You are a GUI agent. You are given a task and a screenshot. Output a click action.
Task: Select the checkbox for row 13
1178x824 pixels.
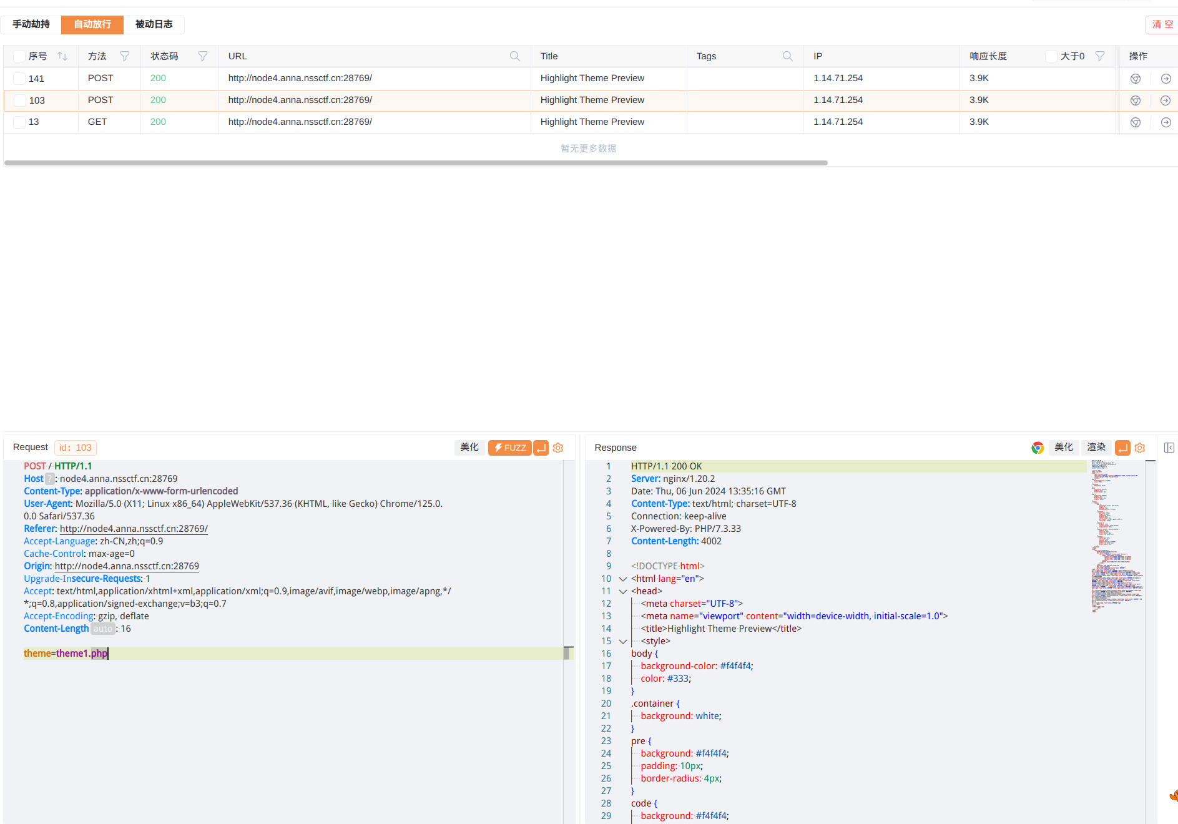19,122
